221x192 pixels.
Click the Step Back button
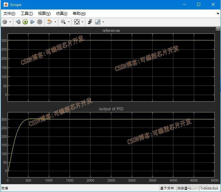(18, 22)
